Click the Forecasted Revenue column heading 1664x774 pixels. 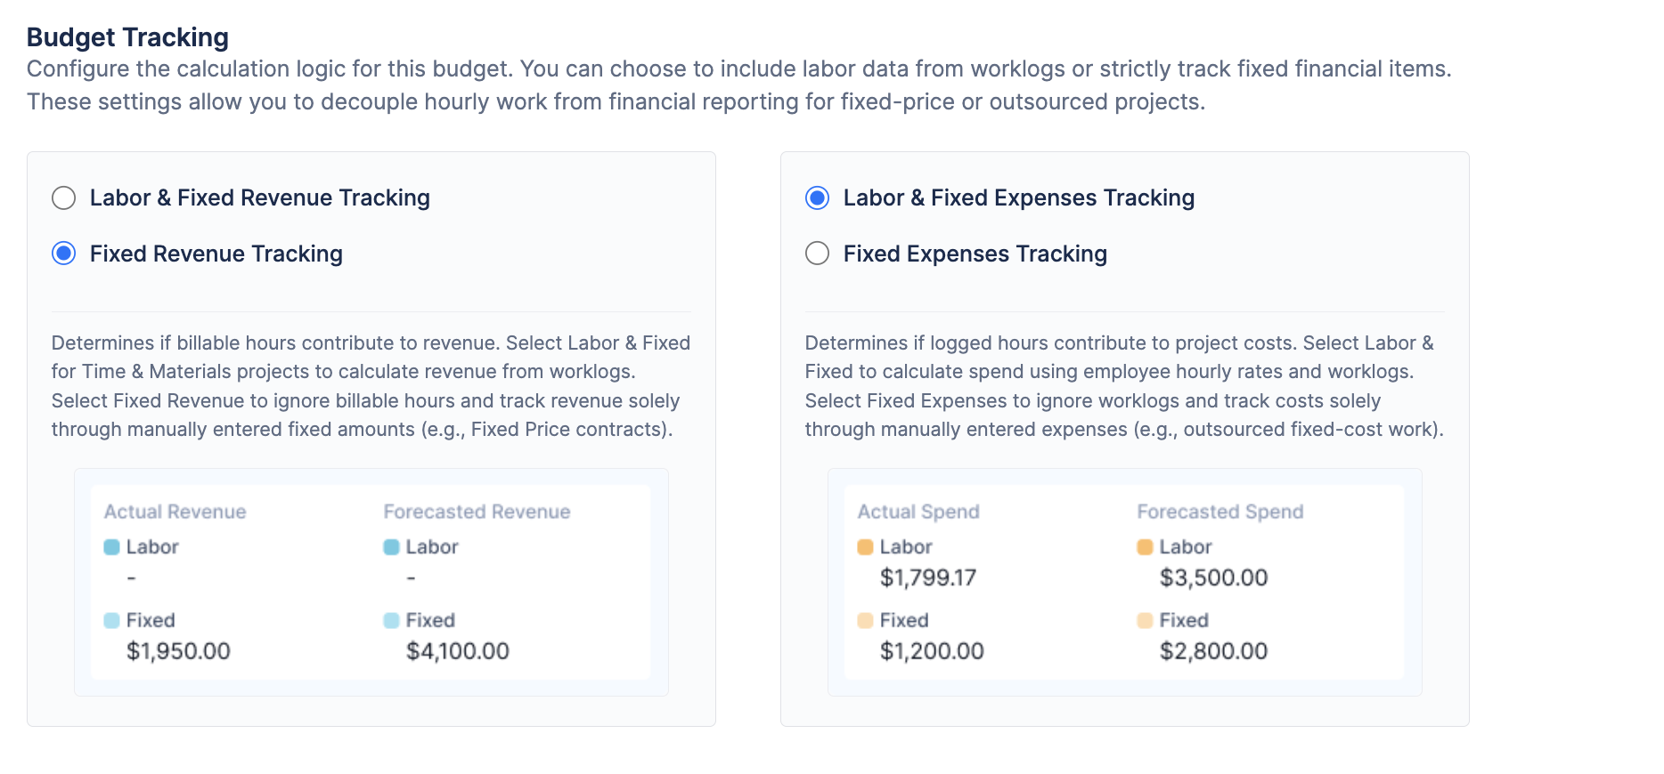click(477, 512)
